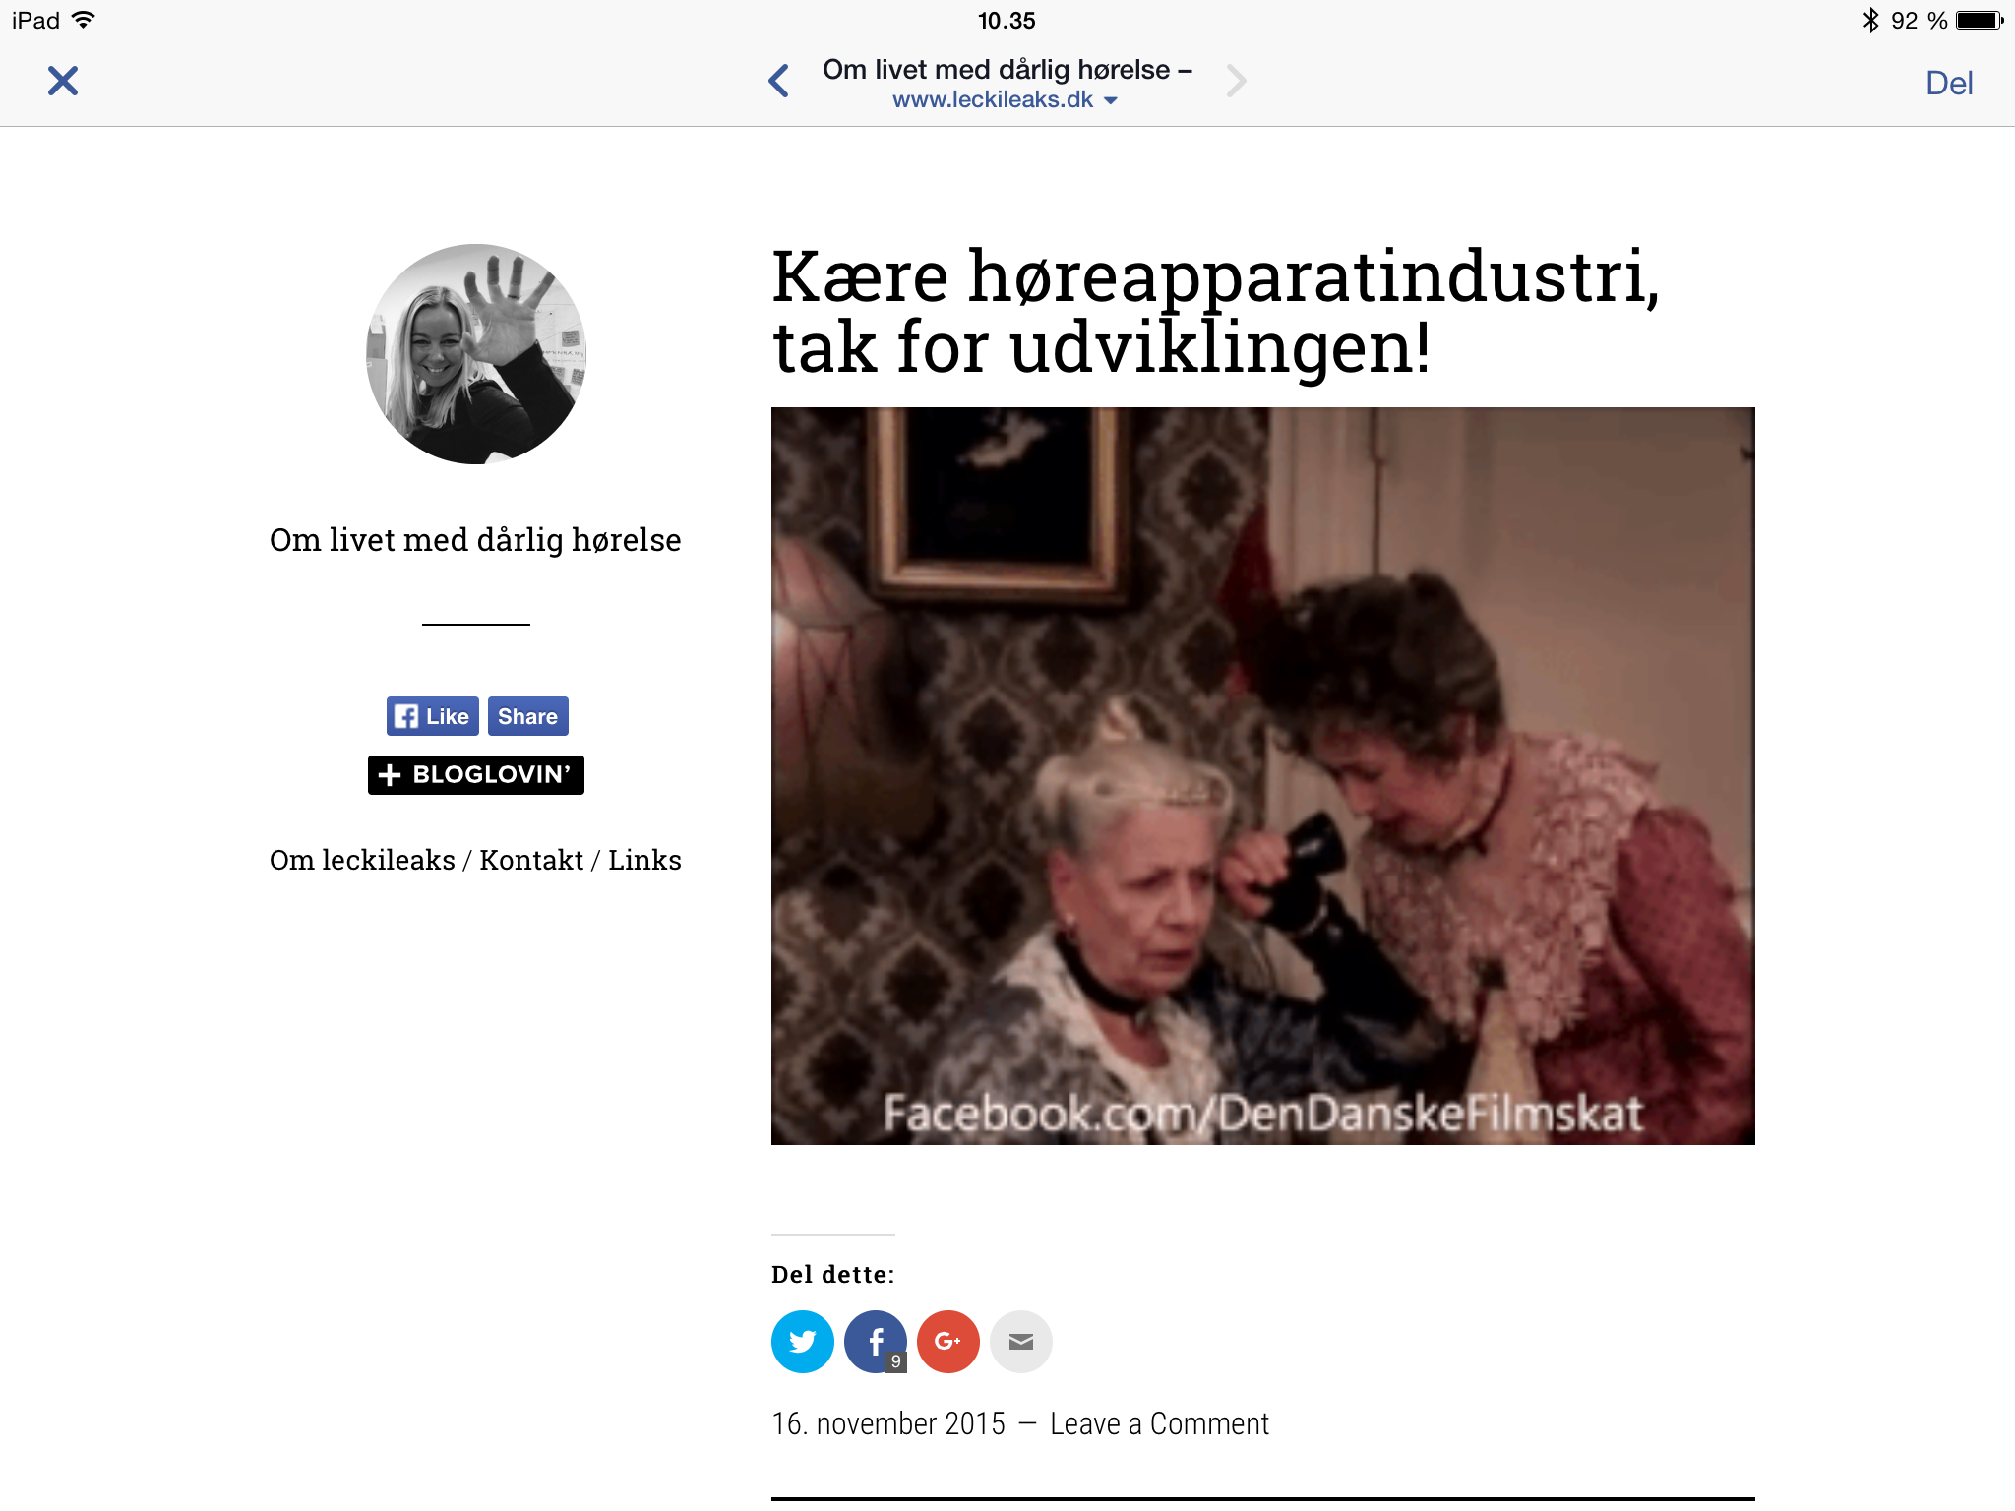Image resolution: width=2015 pixels, height=1511 pixels.
Task: Open the Kontakt page
Action: coord(531,860)
